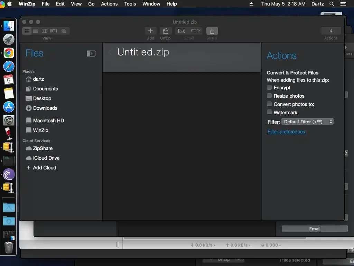The image size is (354, 266).
Task: Open the Apple menu
Action: point(9,4)
